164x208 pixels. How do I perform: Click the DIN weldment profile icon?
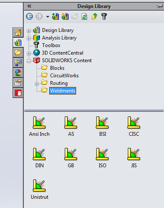[39, 154]
